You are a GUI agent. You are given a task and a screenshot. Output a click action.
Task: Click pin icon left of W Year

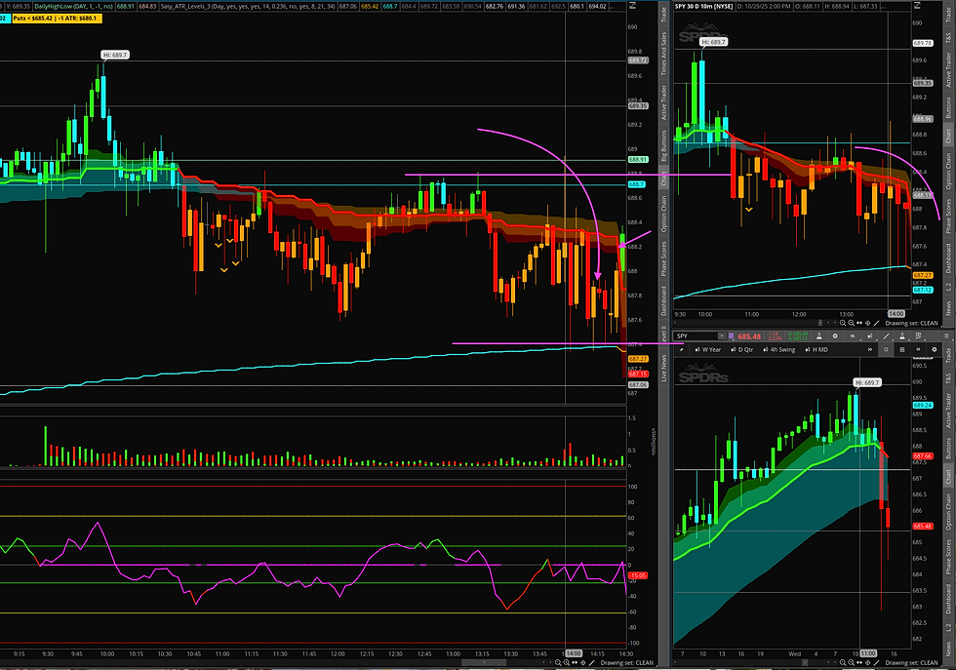[682, 350]
